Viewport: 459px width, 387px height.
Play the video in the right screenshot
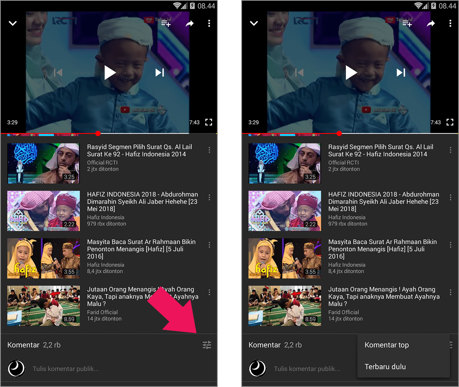(351, 73)
